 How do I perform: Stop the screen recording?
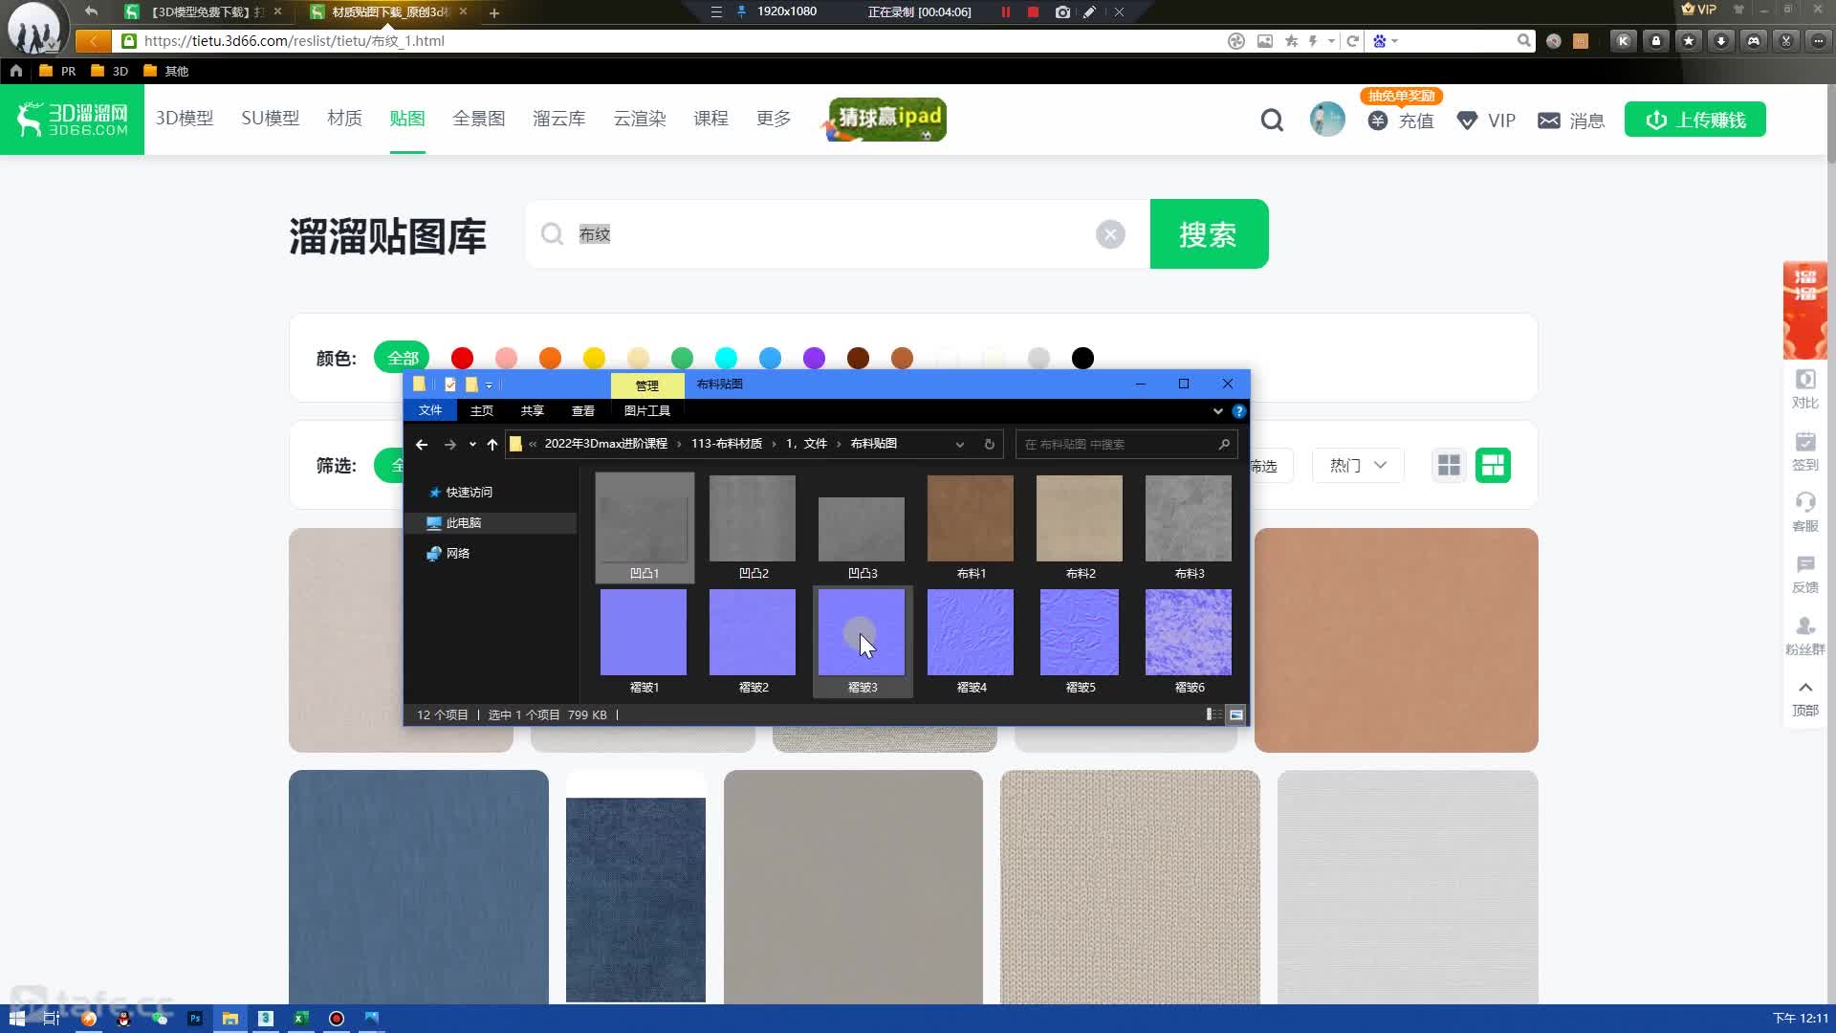coord(1033,12)
